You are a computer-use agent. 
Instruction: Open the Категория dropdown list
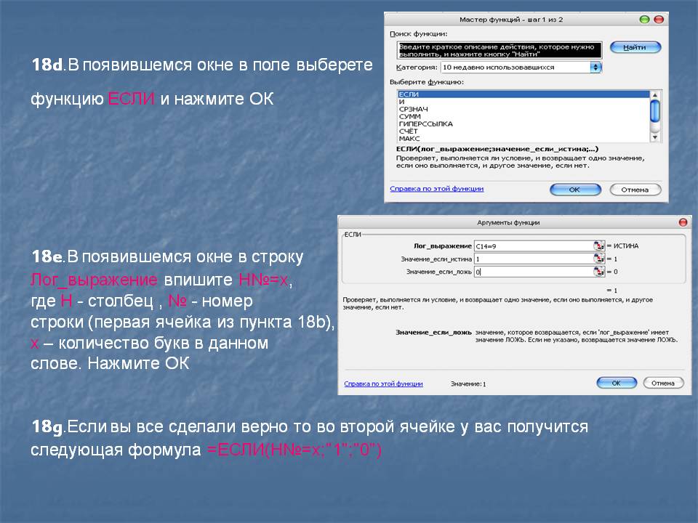tap(596, 67)
